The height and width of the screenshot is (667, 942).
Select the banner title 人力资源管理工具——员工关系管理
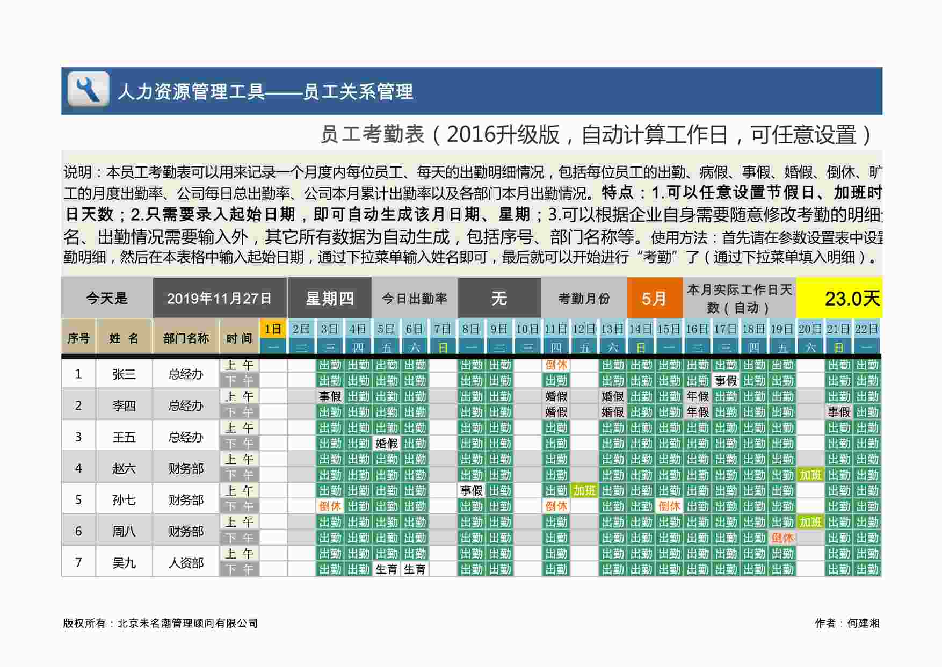tap(265, 92)
